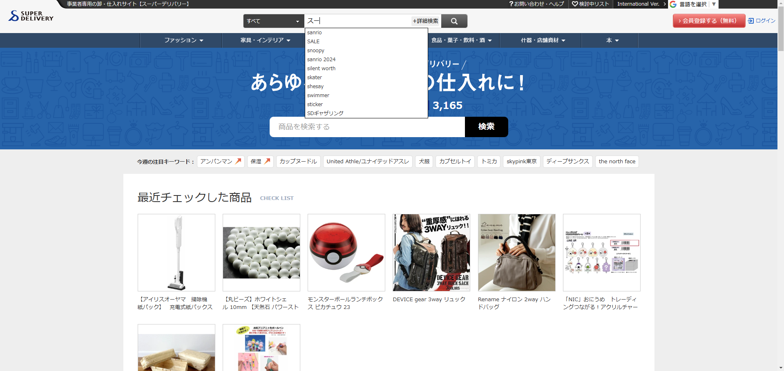784x371 pixels.
Task: Click the Google translate language icon
Action: click(673, 4)
